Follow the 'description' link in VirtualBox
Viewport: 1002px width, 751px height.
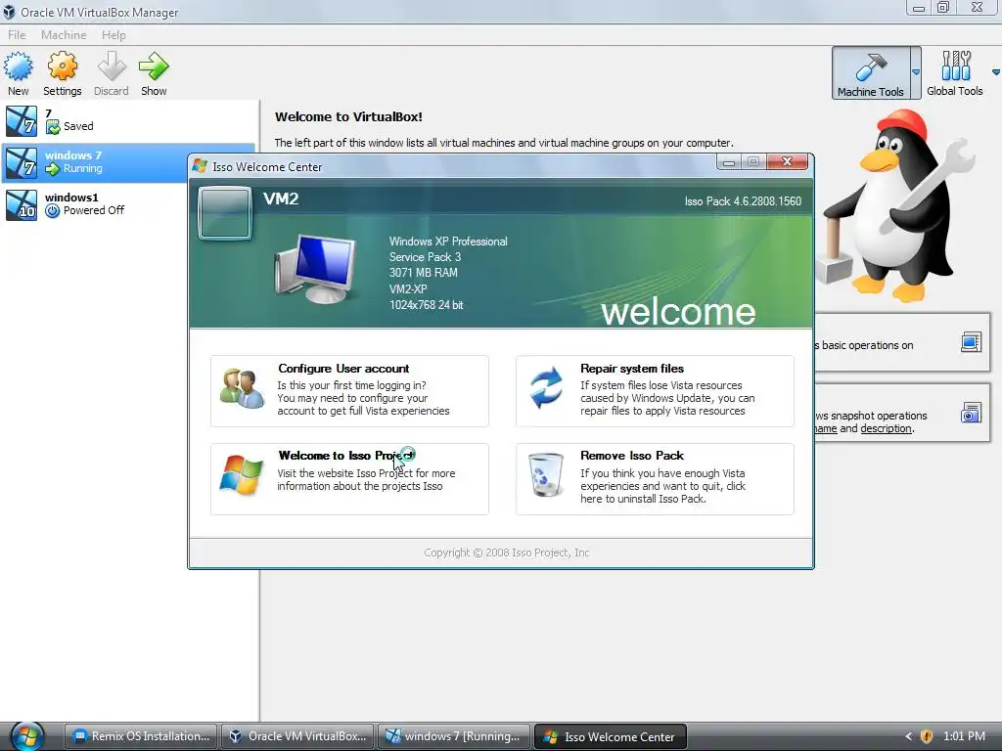(886, 428)
